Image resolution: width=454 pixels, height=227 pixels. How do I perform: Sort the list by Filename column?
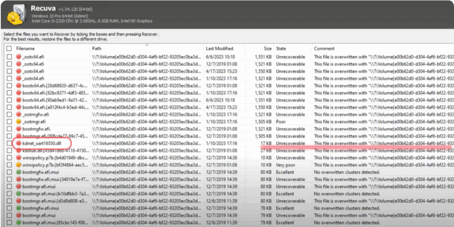[26, 49]
